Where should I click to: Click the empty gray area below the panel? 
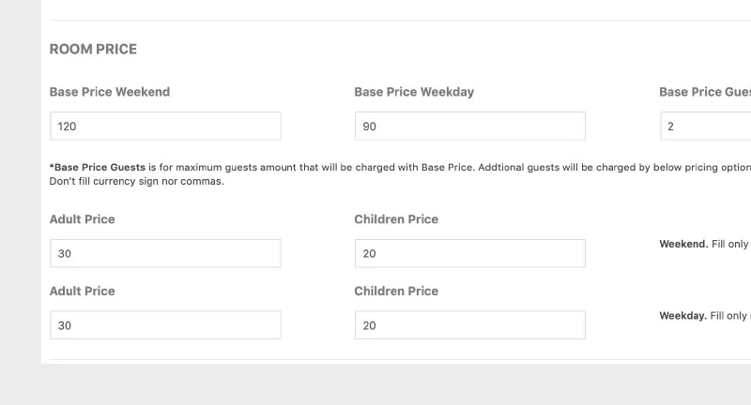(x=375, y=384)
